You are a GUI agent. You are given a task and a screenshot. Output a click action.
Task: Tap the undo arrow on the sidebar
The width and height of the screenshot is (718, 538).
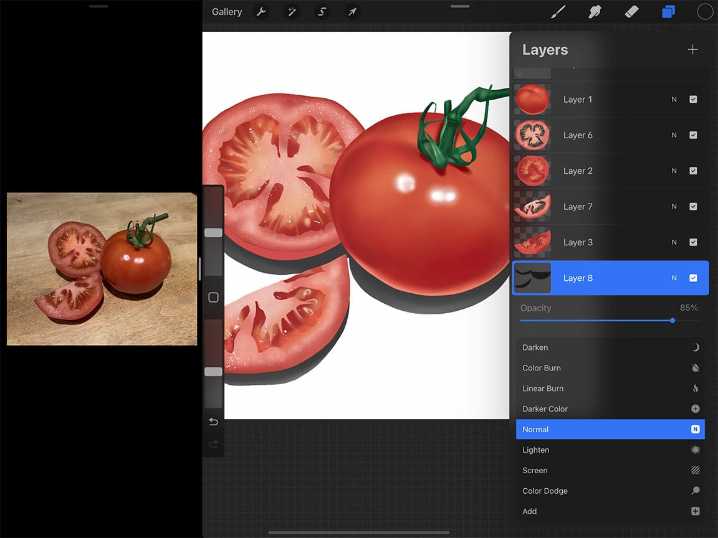tap(213, 422)
